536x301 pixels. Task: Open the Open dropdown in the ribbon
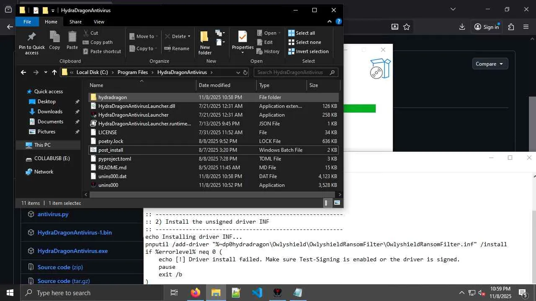point(268,33)
